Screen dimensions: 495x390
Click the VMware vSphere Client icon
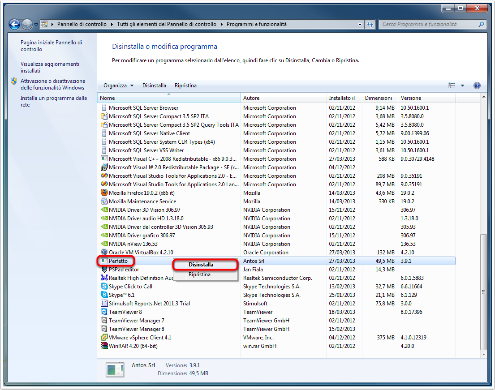(104, 337)
